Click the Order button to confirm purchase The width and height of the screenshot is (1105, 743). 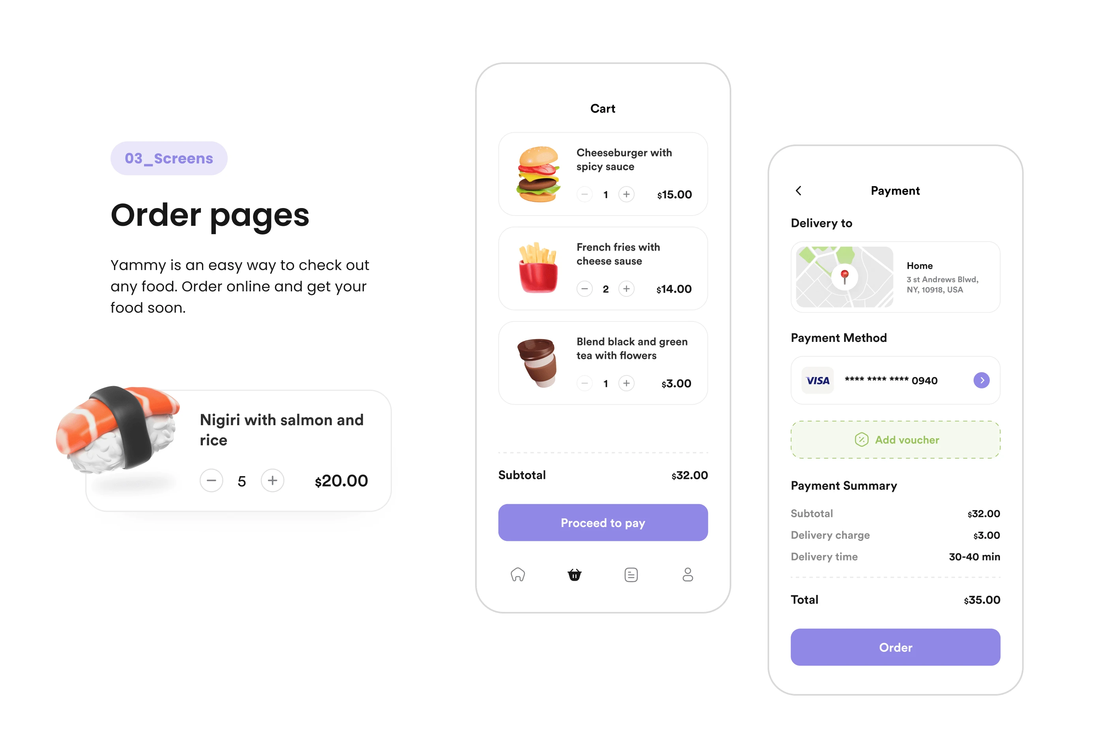click(x=894, y=647)
